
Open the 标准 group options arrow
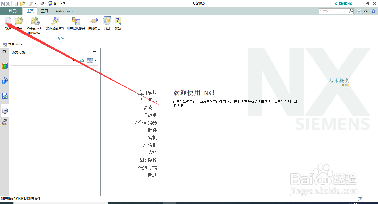pos(123,38)
